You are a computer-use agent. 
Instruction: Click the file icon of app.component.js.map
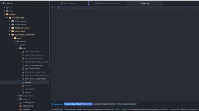(x=23, y=55)
